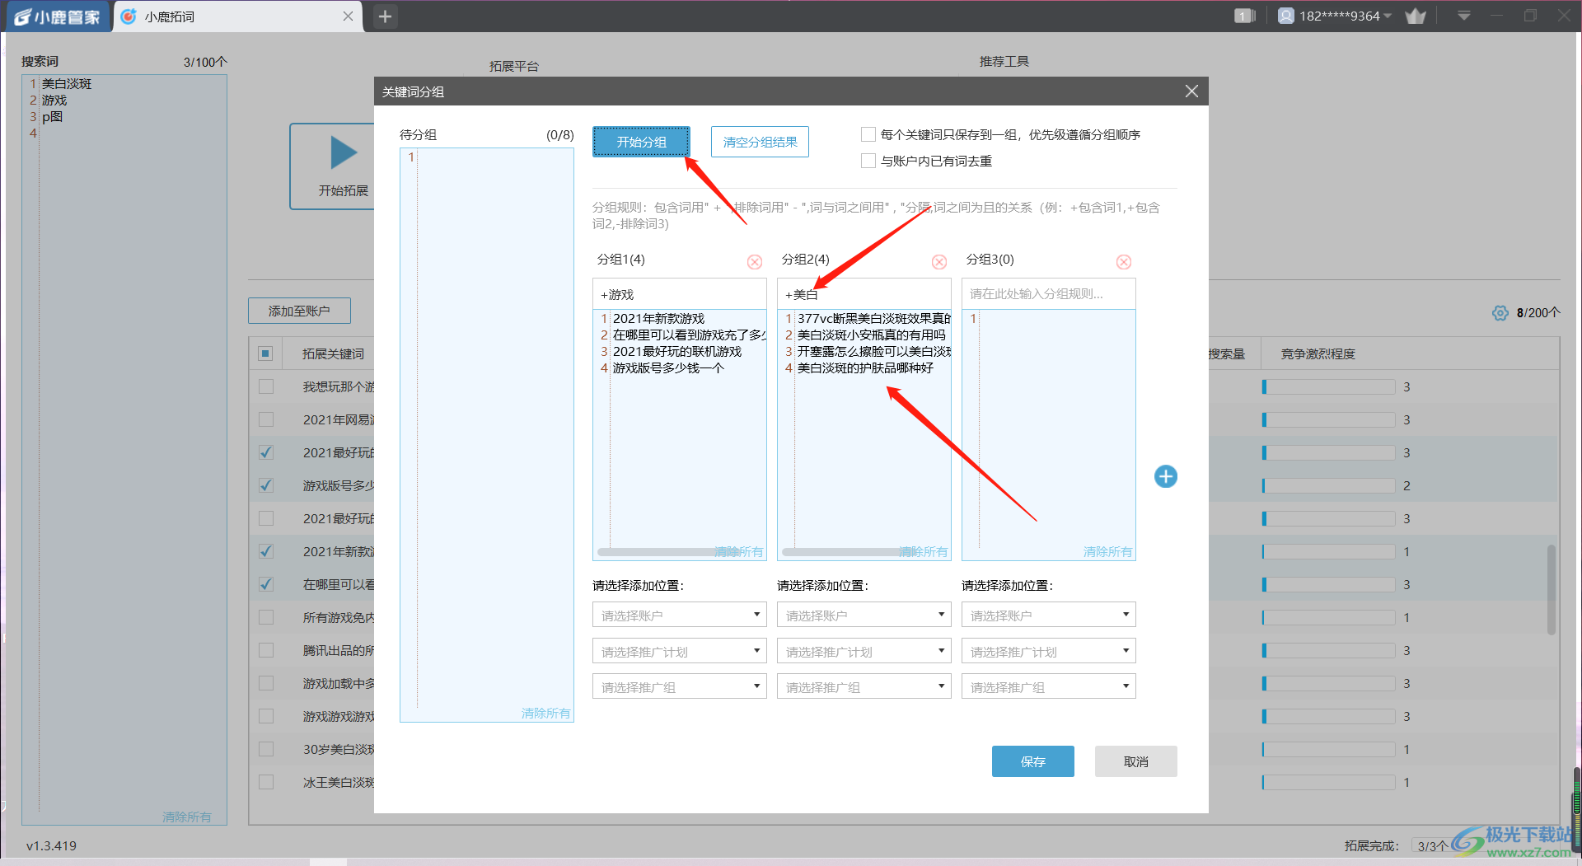Uncheck the 在哪里可以看 row checkbox
This screenshot has height=866, width=1582.
265,584
